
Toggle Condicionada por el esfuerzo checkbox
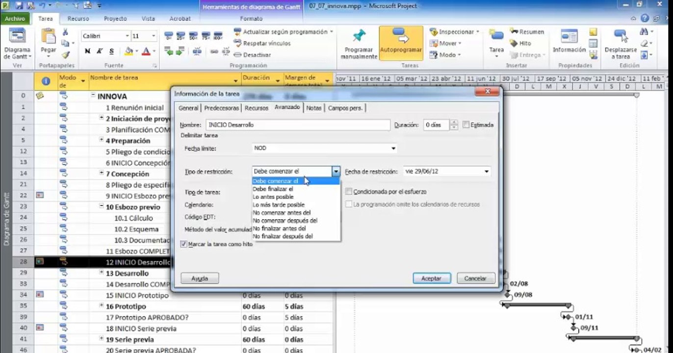[349, 192]
